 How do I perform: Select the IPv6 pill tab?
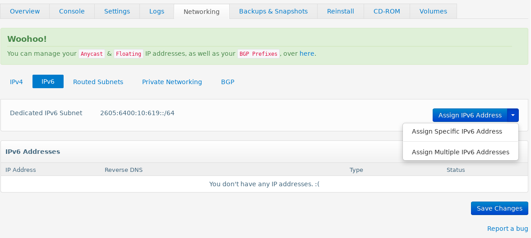coord(48,81)
